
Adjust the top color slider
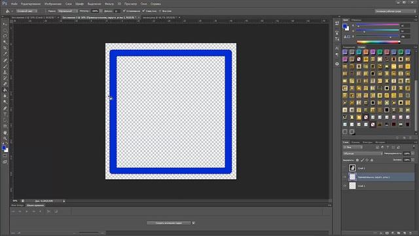coord(378,25)
